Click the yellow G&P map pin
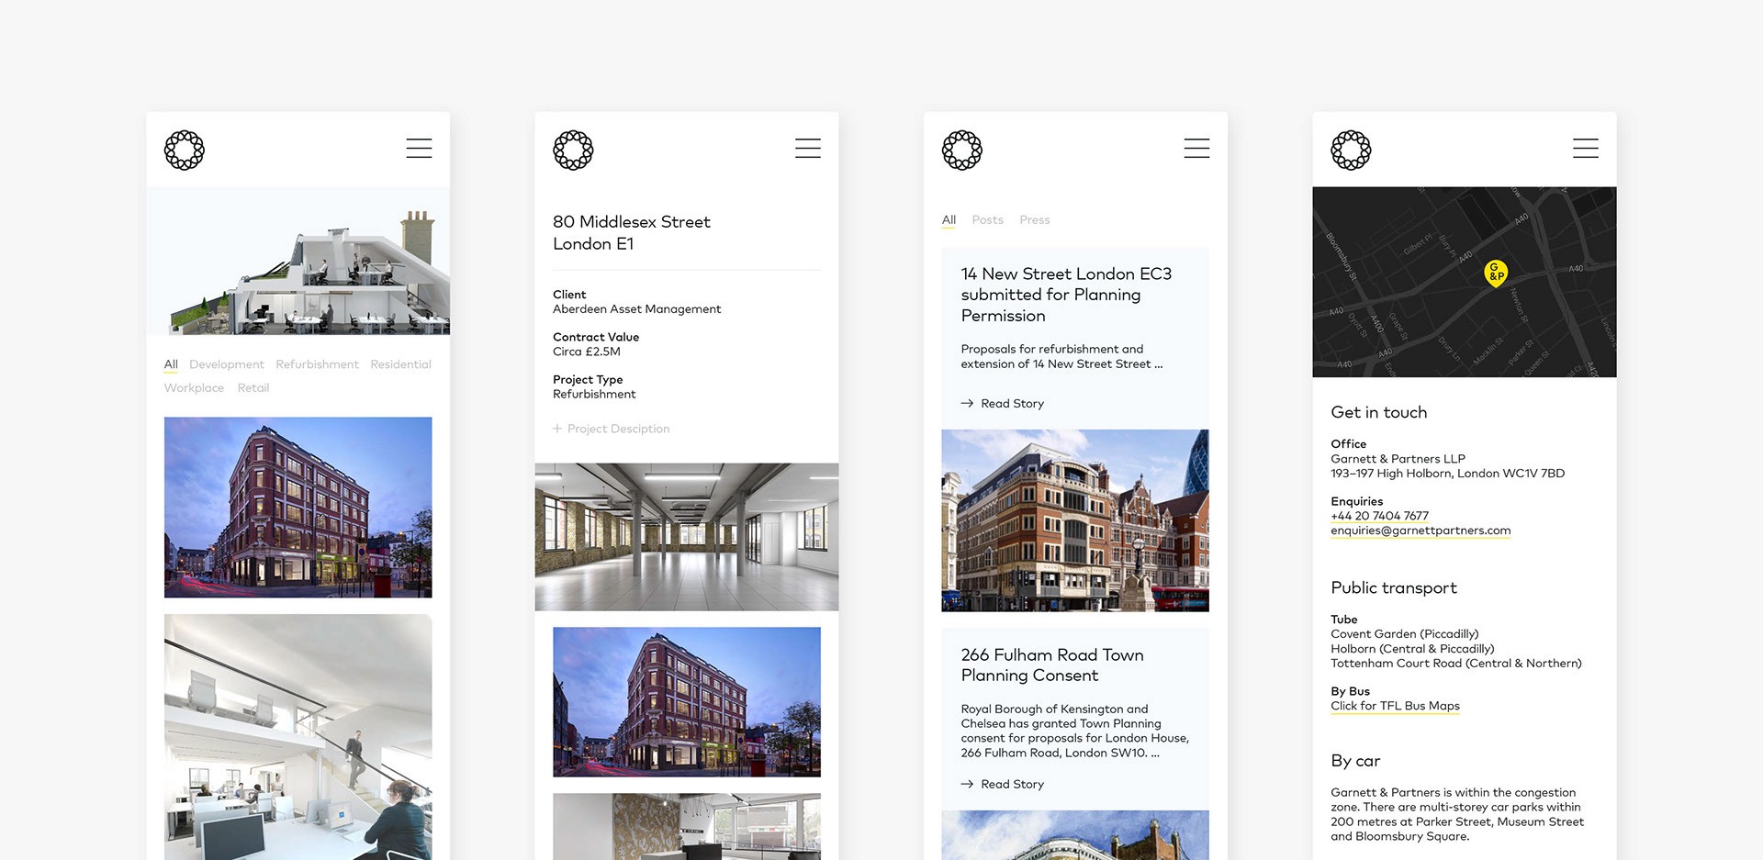This screenshot has height=860, width=1763. coord(1496,274)
